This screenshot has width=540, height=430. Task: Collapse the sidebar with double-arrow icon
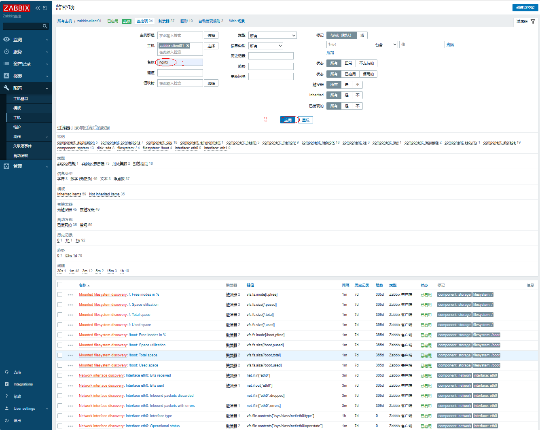pyautogui.click(x=38, y=8)
